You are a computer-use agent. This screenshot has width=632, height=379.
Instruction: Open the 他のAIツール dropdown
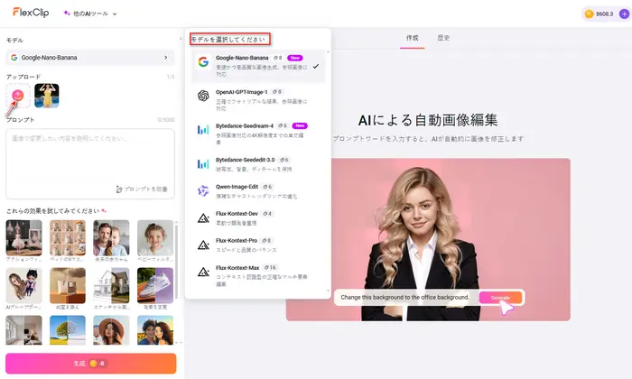90,14
